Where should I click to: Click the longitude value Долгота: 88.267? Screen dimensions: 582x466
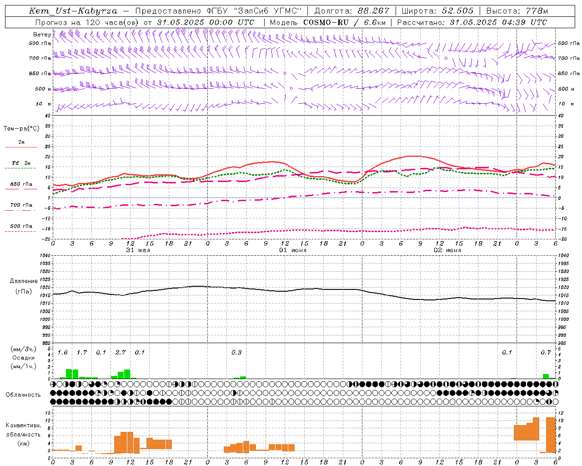click(x=352, y=11)
